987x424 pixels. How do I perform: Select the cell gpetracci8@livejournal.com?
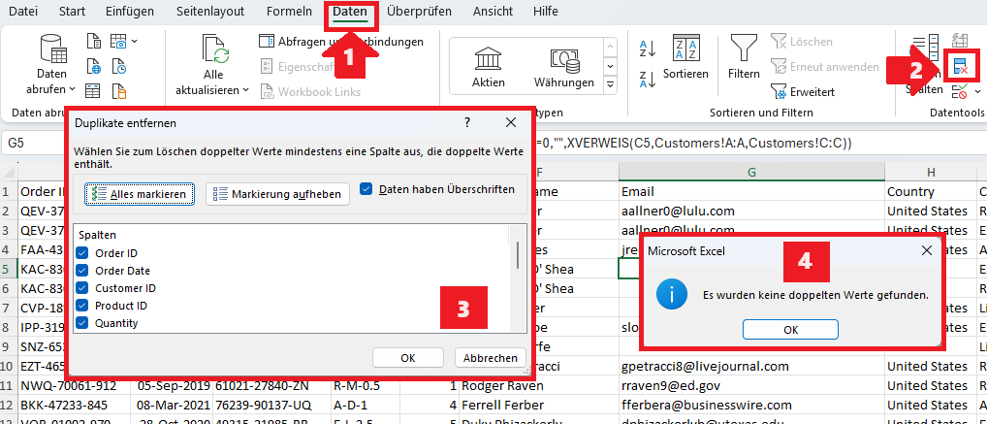[x=751, y=366]
